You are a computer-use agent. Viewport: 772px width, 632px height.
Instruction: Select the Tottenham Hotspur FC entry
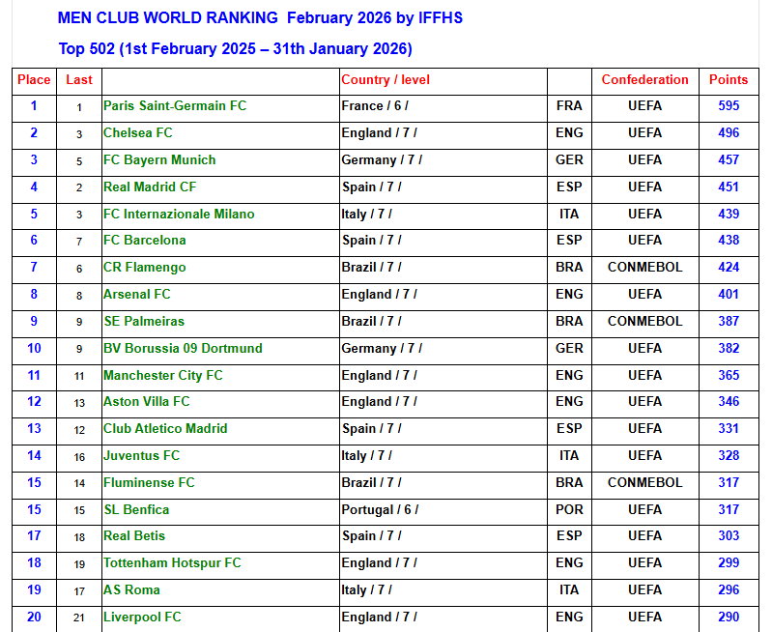tap(172, 562)
